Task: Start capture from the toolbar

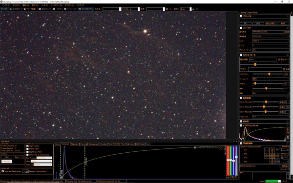Action: point(16,9)
